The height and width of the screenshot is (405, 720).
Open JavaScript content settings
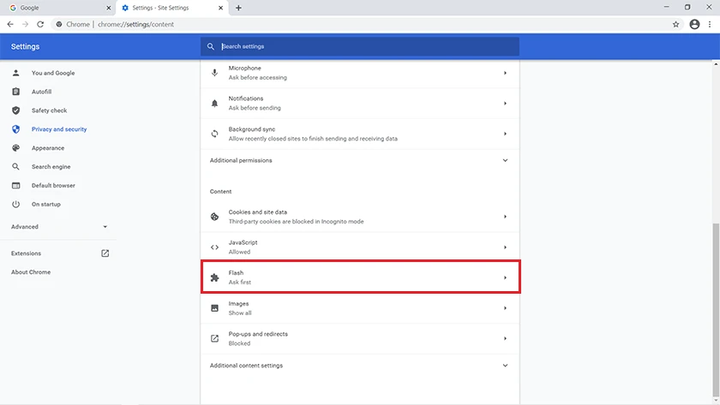360,247
